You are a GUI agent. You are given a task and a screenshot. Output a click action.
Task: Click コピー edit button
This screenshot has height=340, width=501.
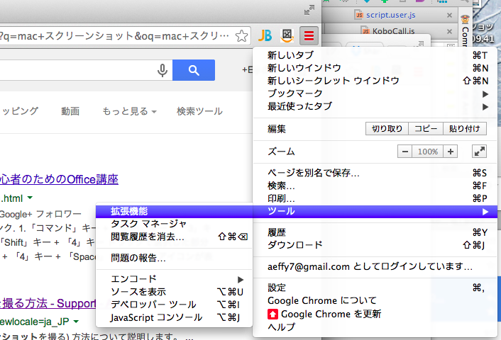426,128
